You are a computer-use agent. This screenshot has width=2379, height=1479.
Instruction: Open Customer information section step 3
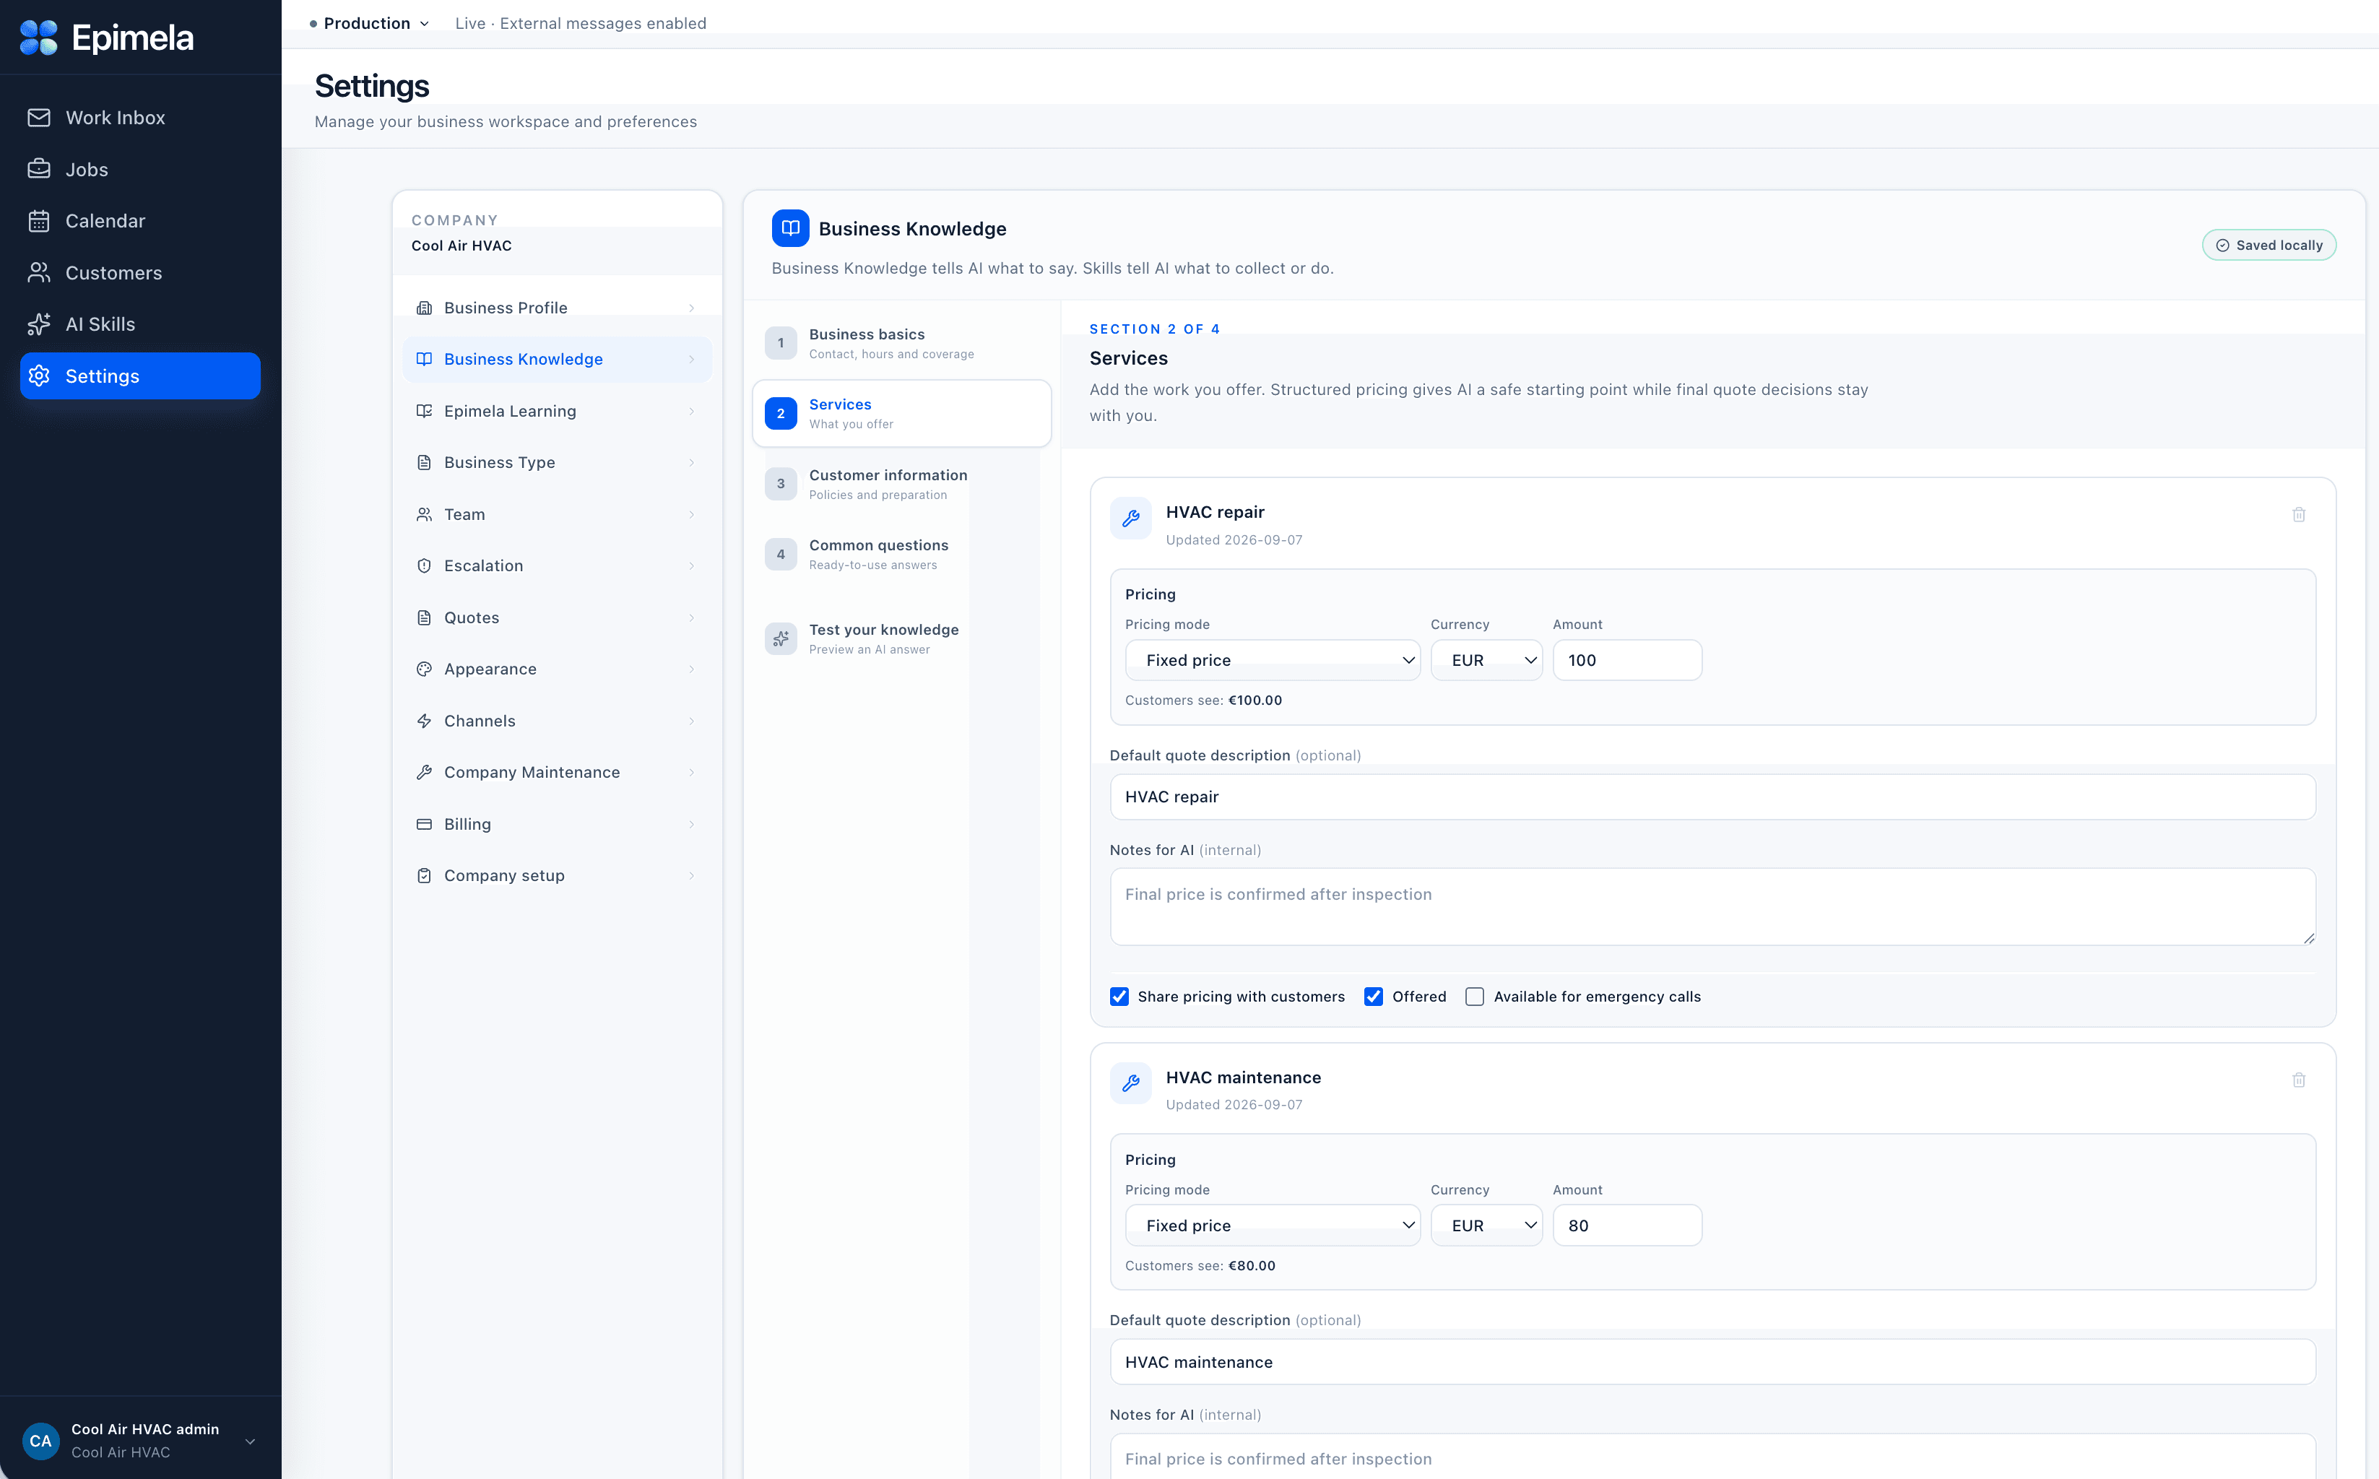click(901, 484)
